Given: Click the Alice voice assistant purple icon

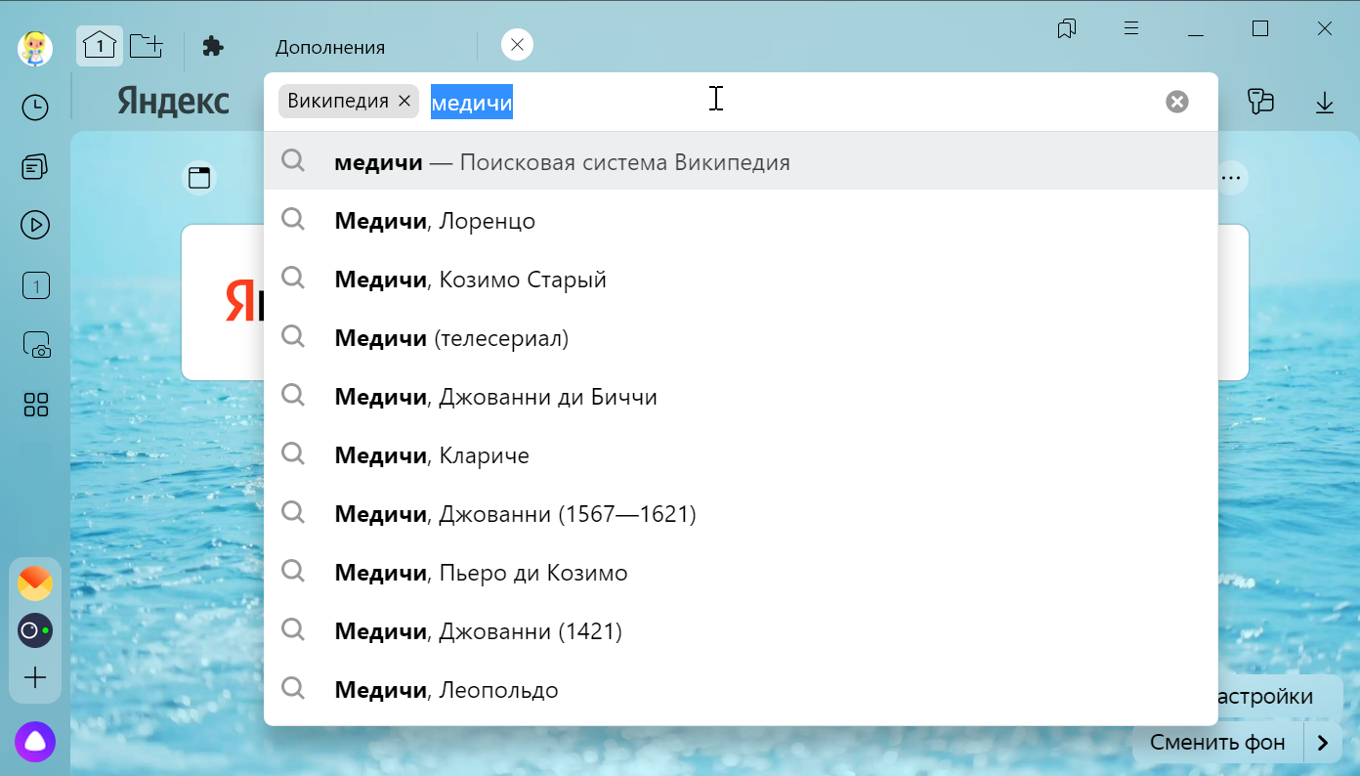Looking at the screenshot, I should point(35,743).
